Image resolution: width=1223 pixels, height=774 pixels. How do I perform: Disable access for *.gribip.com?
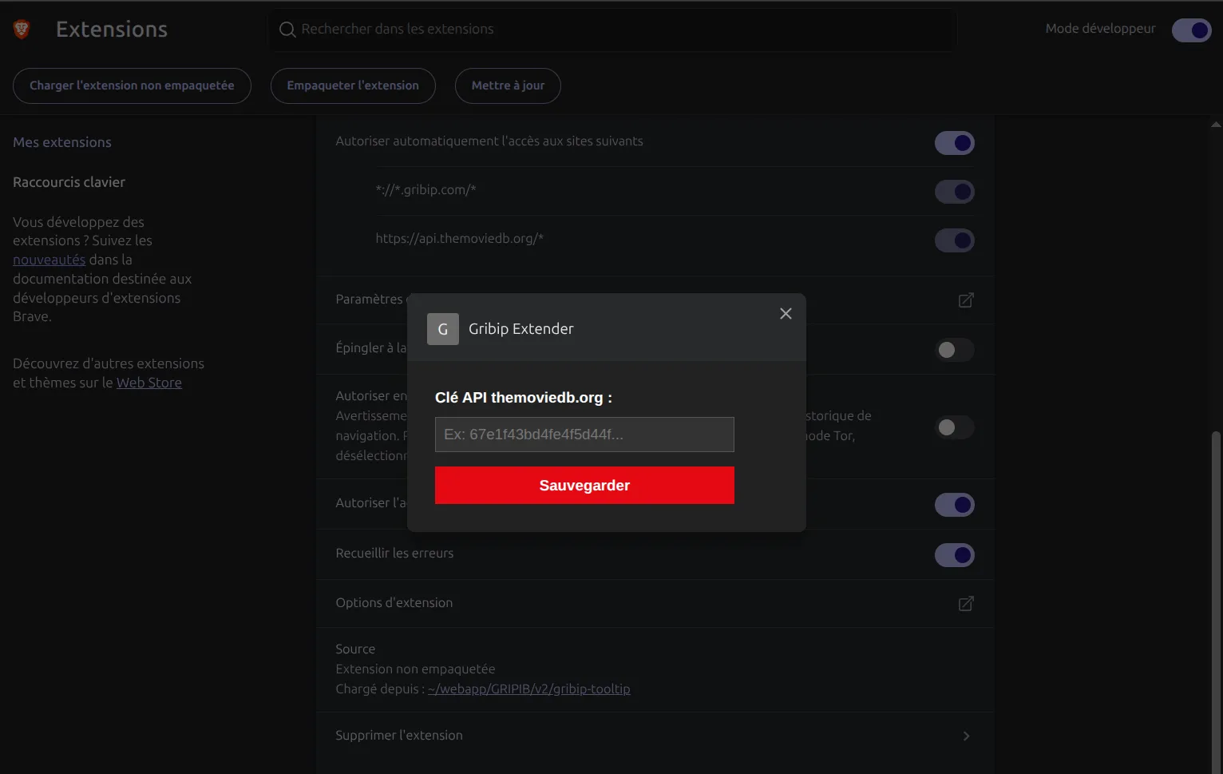pos(955,192)
